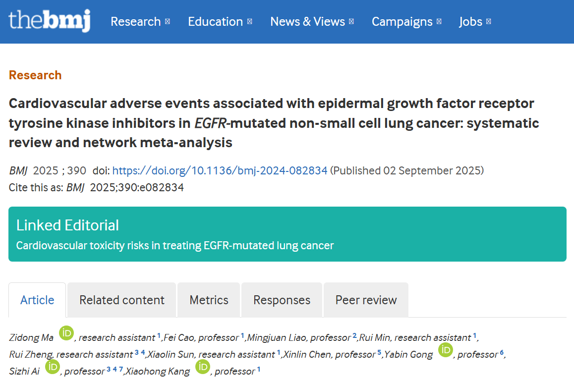This screenshot has width=574, height=382.
Task: Expand the Education menu arrow
Action: click(250, 22)
